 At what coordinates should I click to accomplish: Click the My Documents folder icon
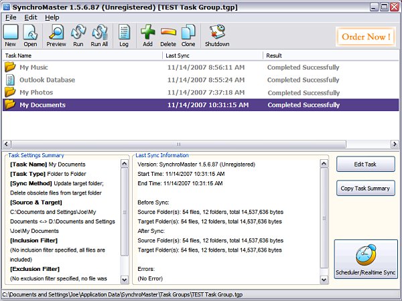pos(10,105)
